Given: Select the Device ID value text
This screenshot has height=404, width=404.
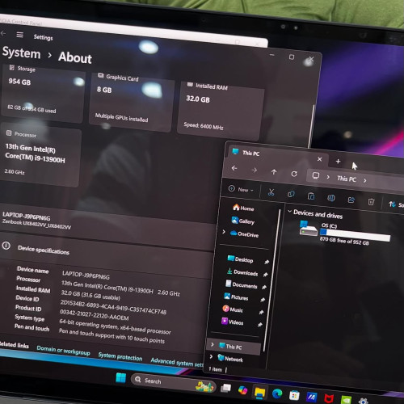Looking at the screenshot, I should 113,307.
